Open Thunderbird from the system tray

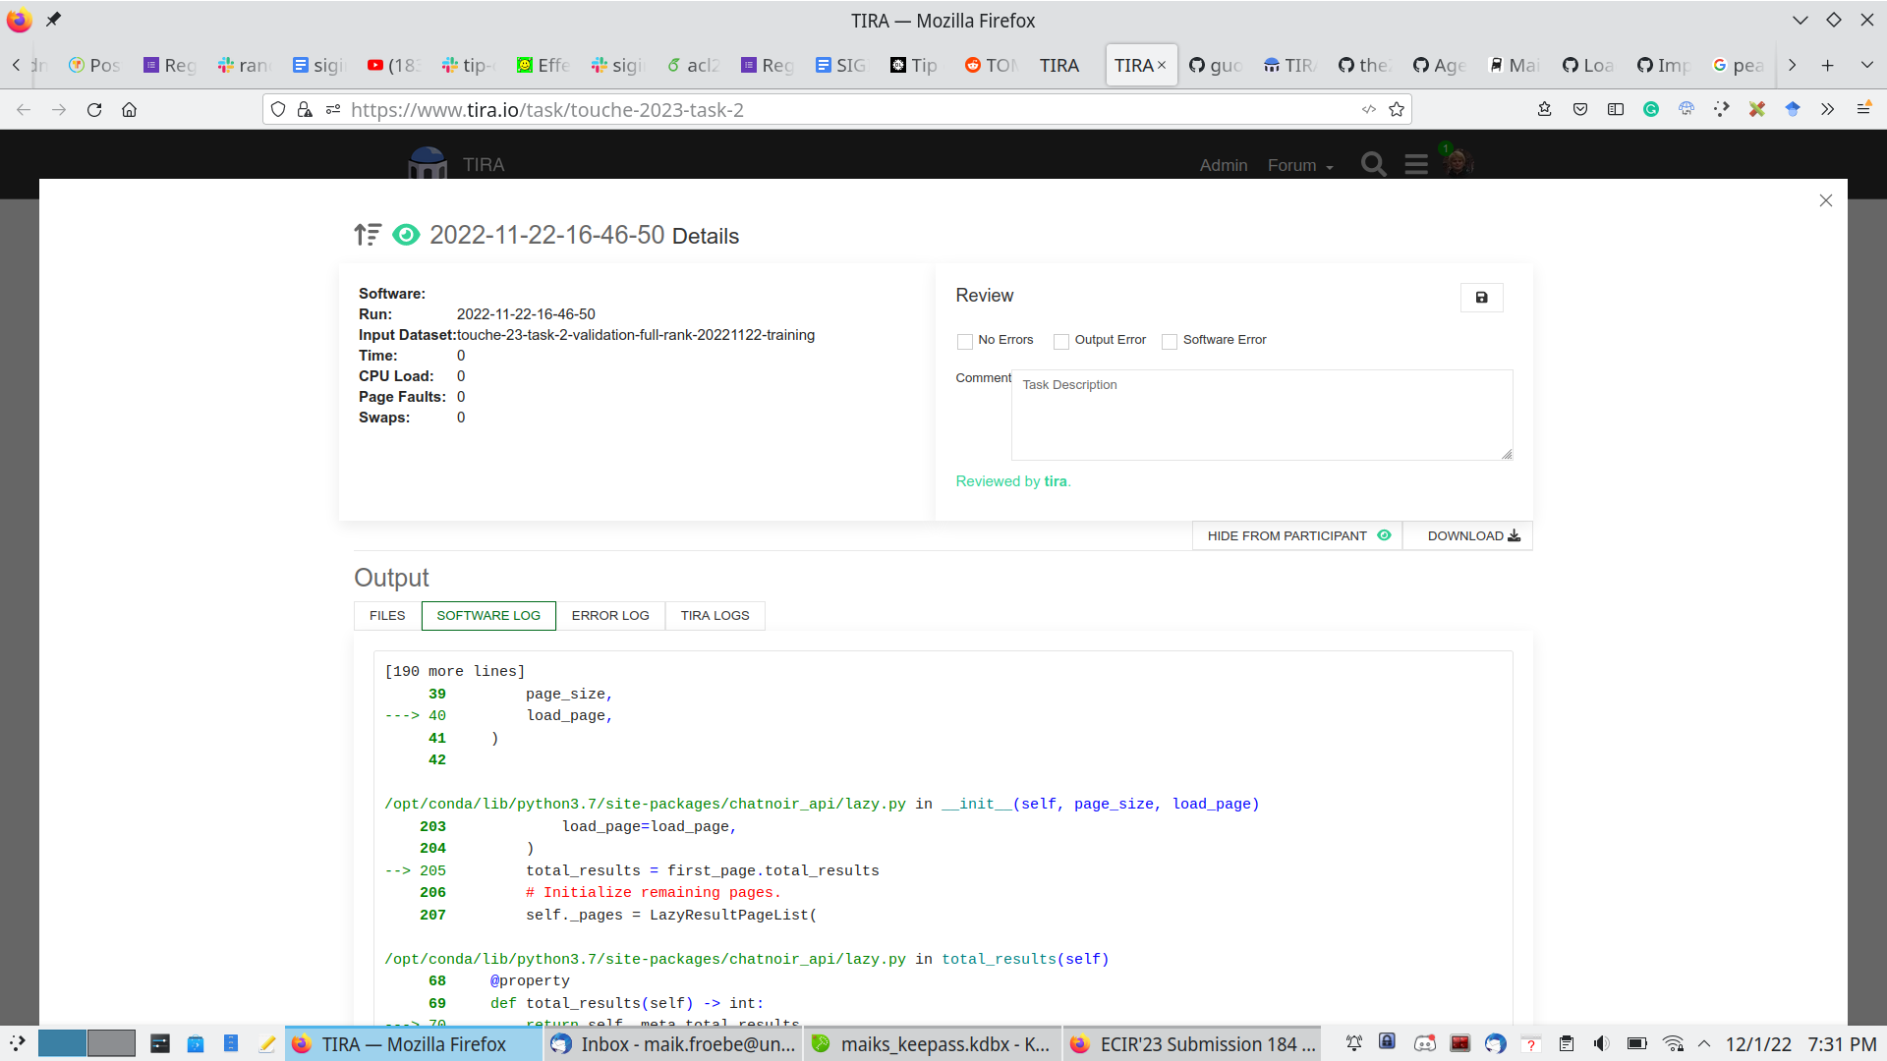1495,1044
